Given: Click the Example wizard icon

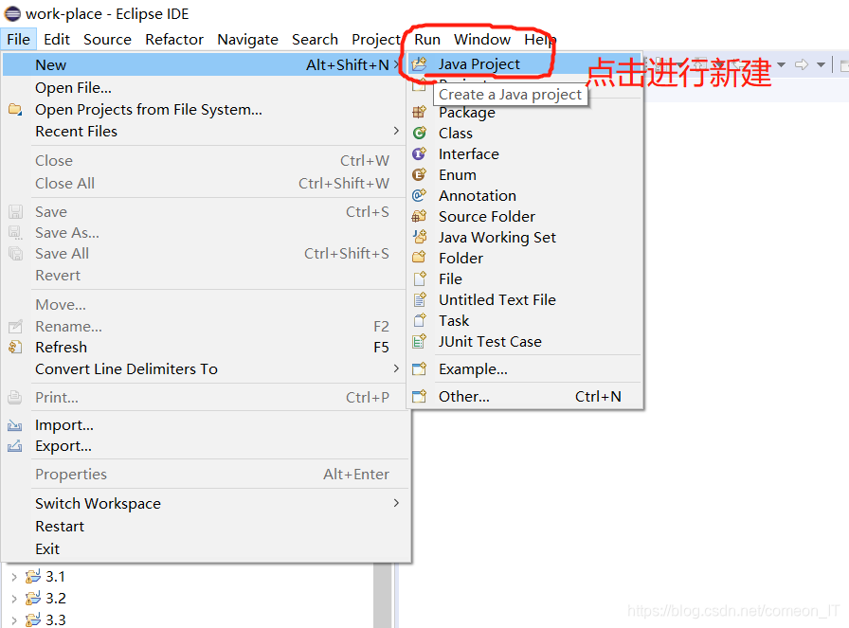Looking at the screenshot, I should click(419, 369).
